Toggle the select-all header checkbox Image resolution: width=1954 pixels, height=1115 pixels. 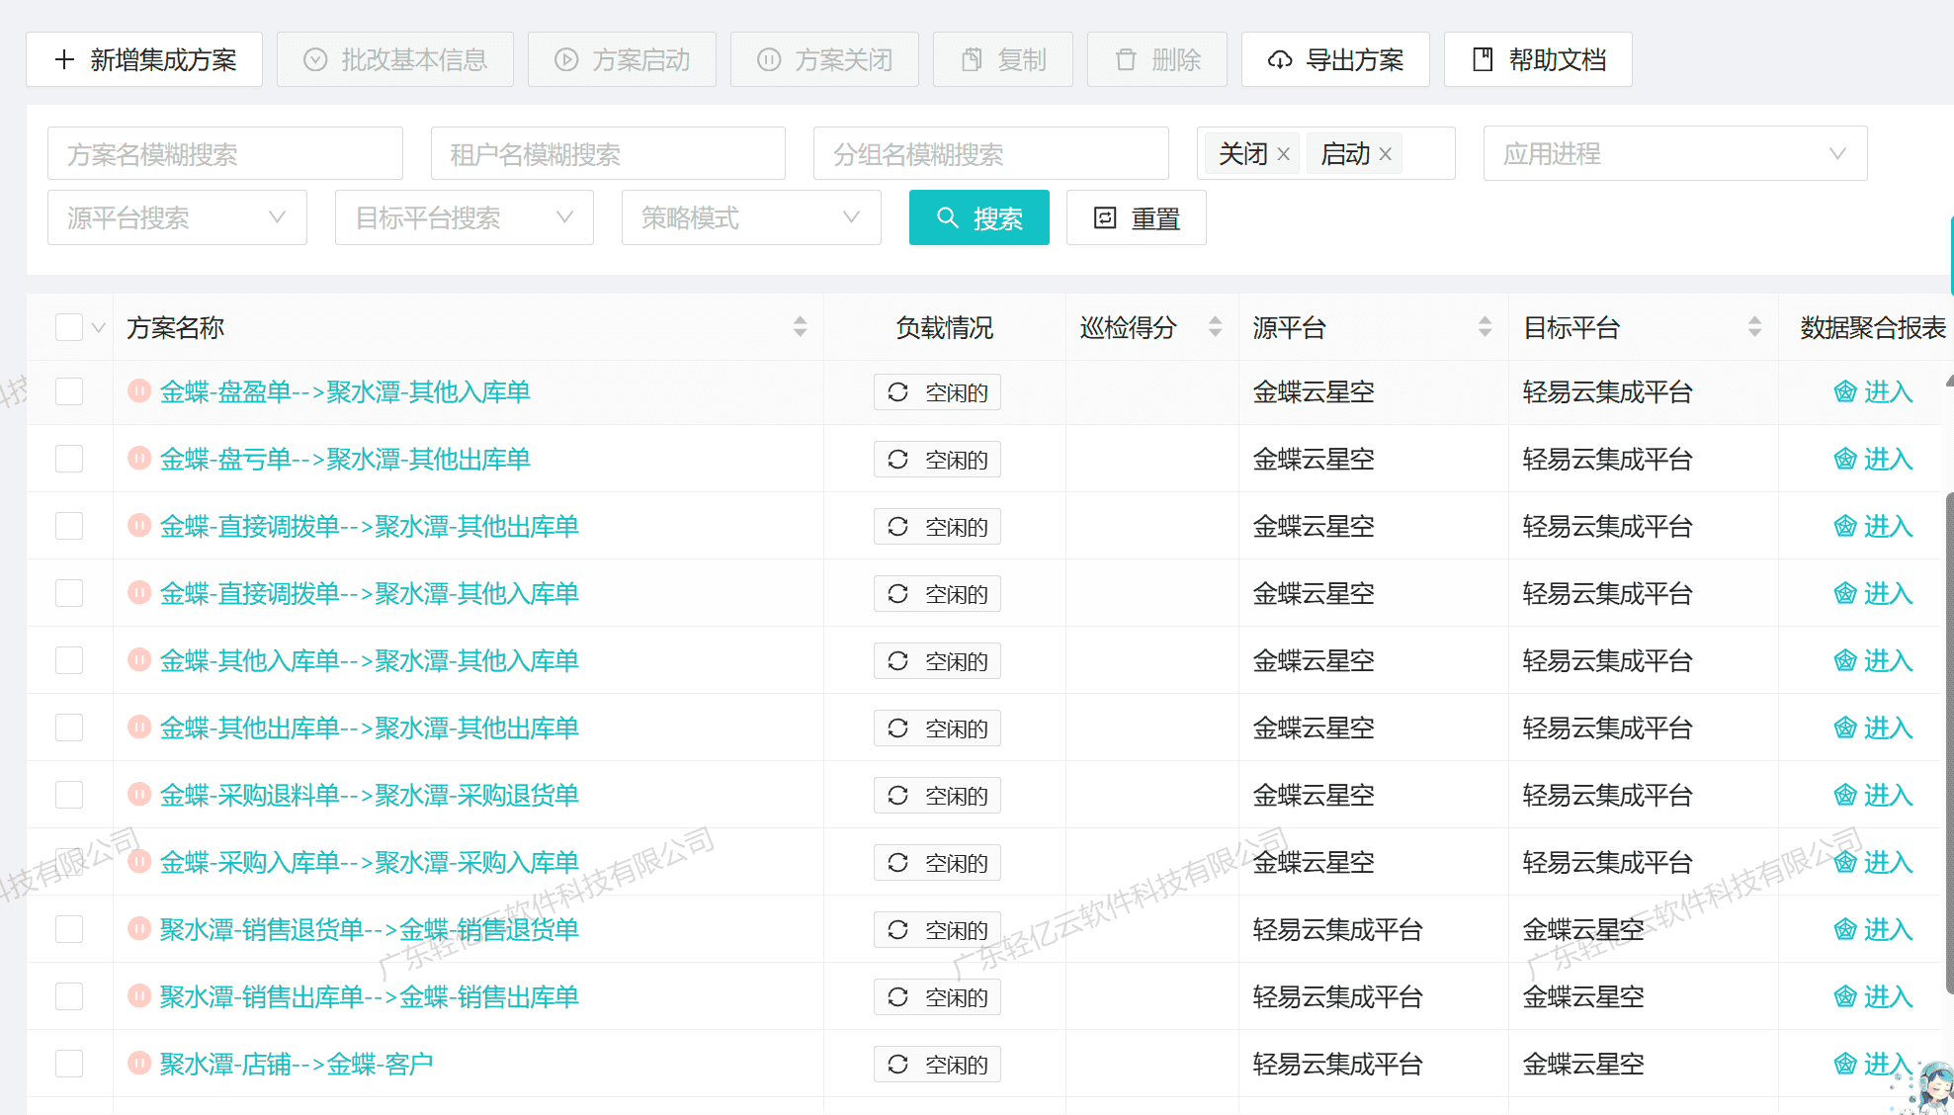(x=69, y=327)
